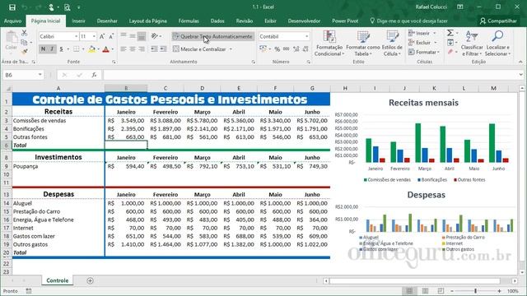Expand the Formatação Condicional menu
The image size is (527, 296).
[x=329, y=44]
